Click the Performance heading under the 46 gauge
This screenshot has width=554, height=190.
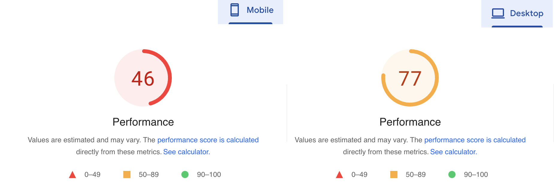[x=143, y=122]
